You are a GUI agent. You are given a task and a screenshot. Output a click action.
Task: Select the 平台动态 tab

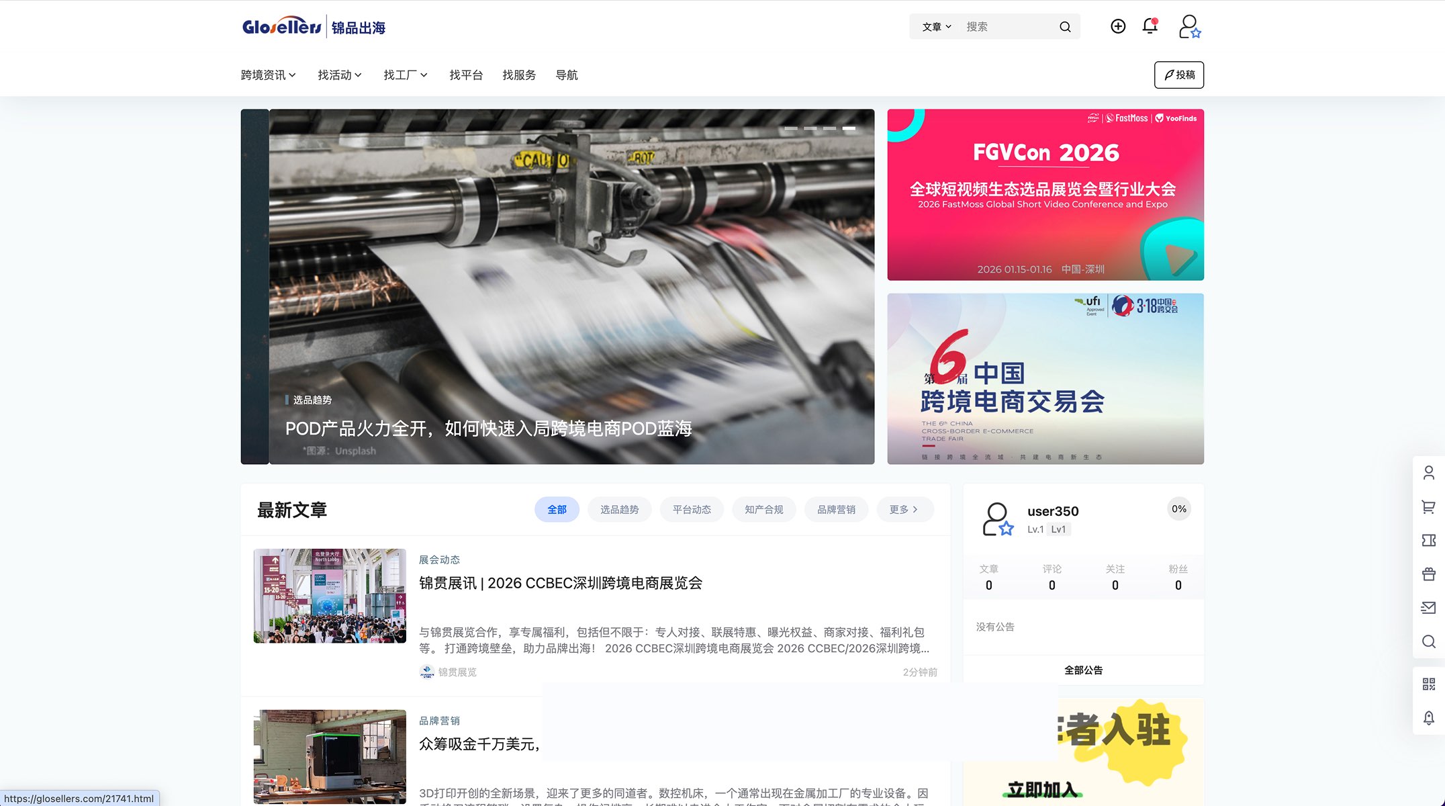coord(692,509)
